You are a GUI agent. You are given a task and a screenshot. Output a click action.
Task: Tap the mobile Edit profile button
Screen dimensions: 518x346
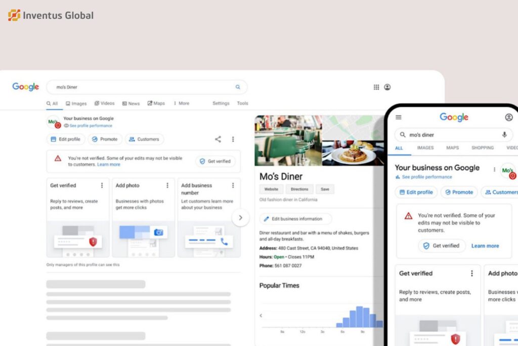(416, 192)
